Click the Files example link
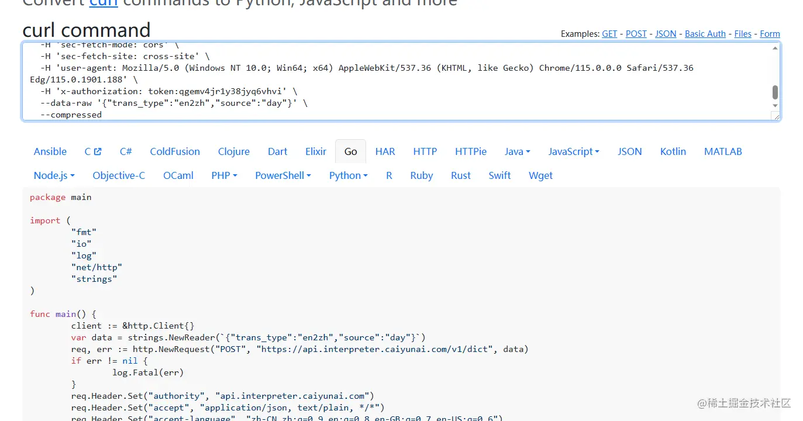This screenshot has height=421, width=803. 743,34
